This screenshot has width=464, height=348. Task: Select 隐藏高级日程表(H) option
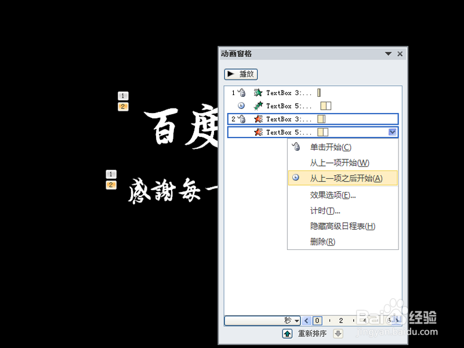tap(343, 226)
